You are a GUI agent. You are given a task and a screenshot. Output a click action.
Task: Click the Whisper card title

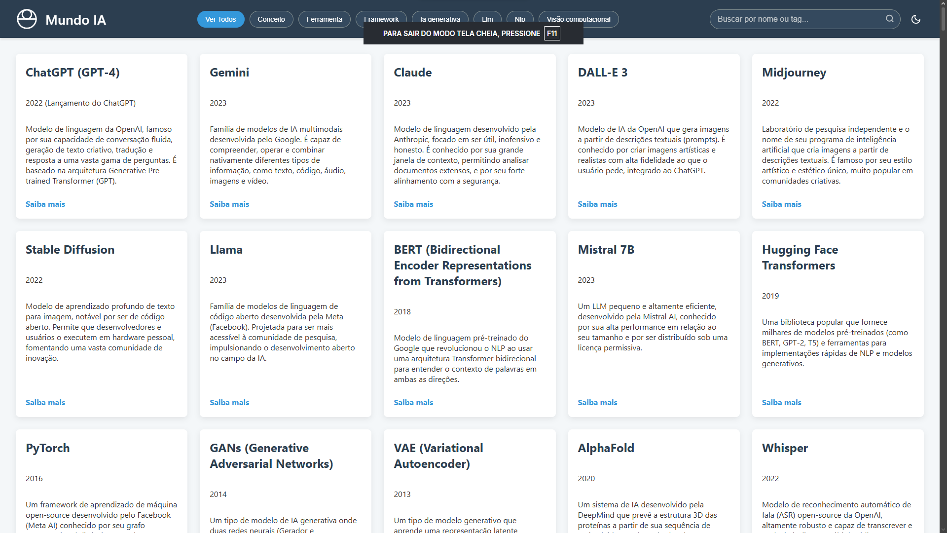(x=785, y=448)
